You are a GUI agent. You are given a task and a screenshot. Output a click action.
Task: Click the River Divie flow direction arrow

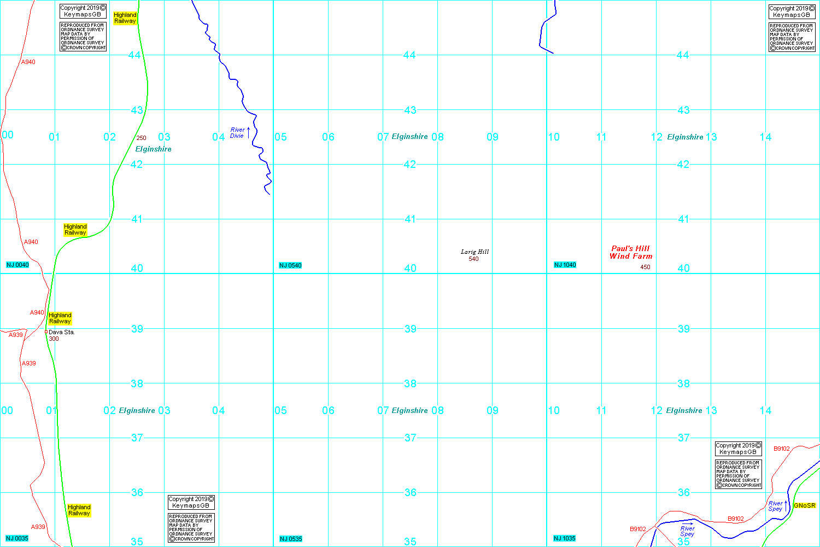pos(249,132)
